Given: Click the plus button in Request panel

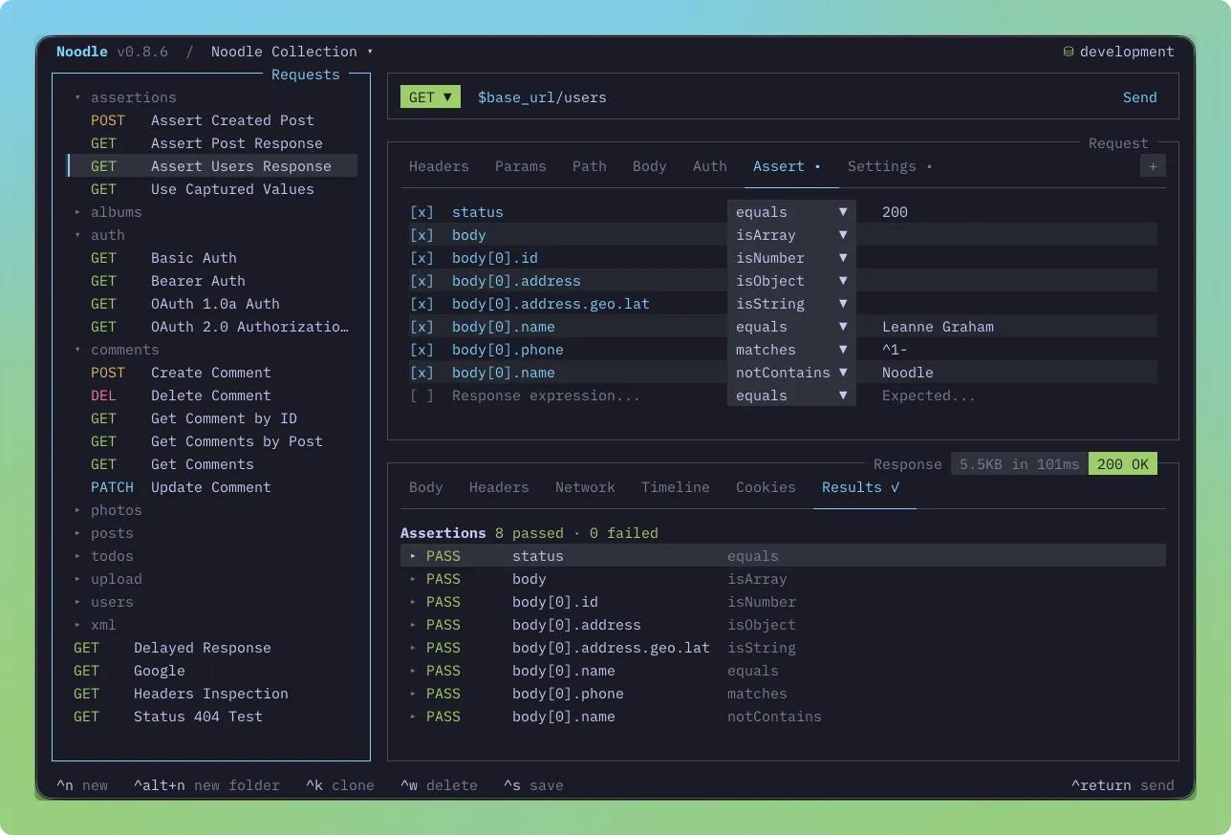Looking at the screenshot, I should pos(1153,166).
